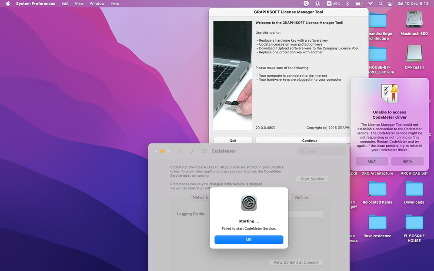Click Quit in License Manager Tool
This screenshot has height=271, width=434.
[233, 140]
